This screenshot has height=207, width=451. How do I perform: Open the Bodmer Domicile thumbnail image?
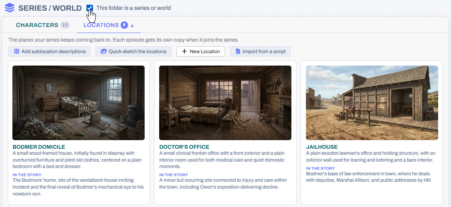[79, 103]
